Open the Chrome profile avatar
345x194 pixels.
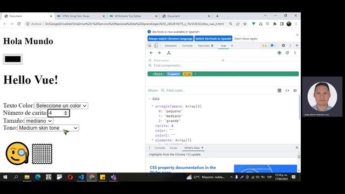[x=289, y=24]
